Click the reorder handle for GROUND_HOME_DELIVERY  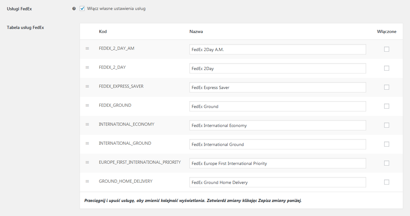coord(87,181)
